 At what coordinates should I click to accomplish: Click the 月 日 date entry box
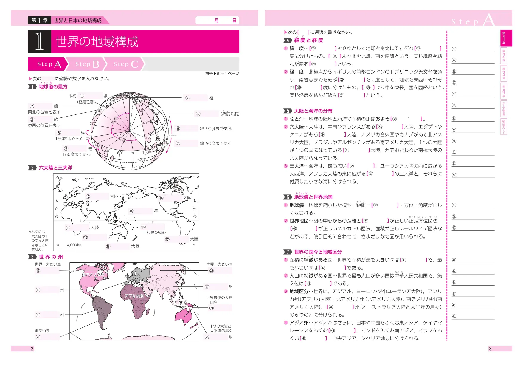pyautogui.click(x=217, y=20)
